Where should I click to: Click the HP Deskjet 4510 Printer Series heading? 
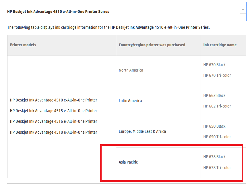click(58, 11)
